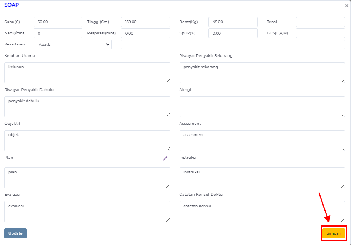Open the Kesadaran dropdown showing Apatis

click(73, 44)
